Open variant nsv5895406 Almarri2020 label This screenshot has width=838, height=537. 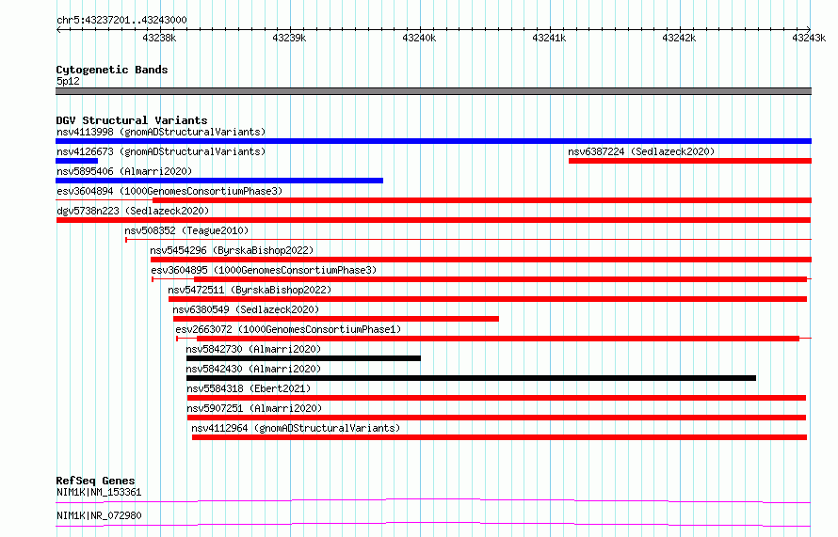tap(124, 171)
